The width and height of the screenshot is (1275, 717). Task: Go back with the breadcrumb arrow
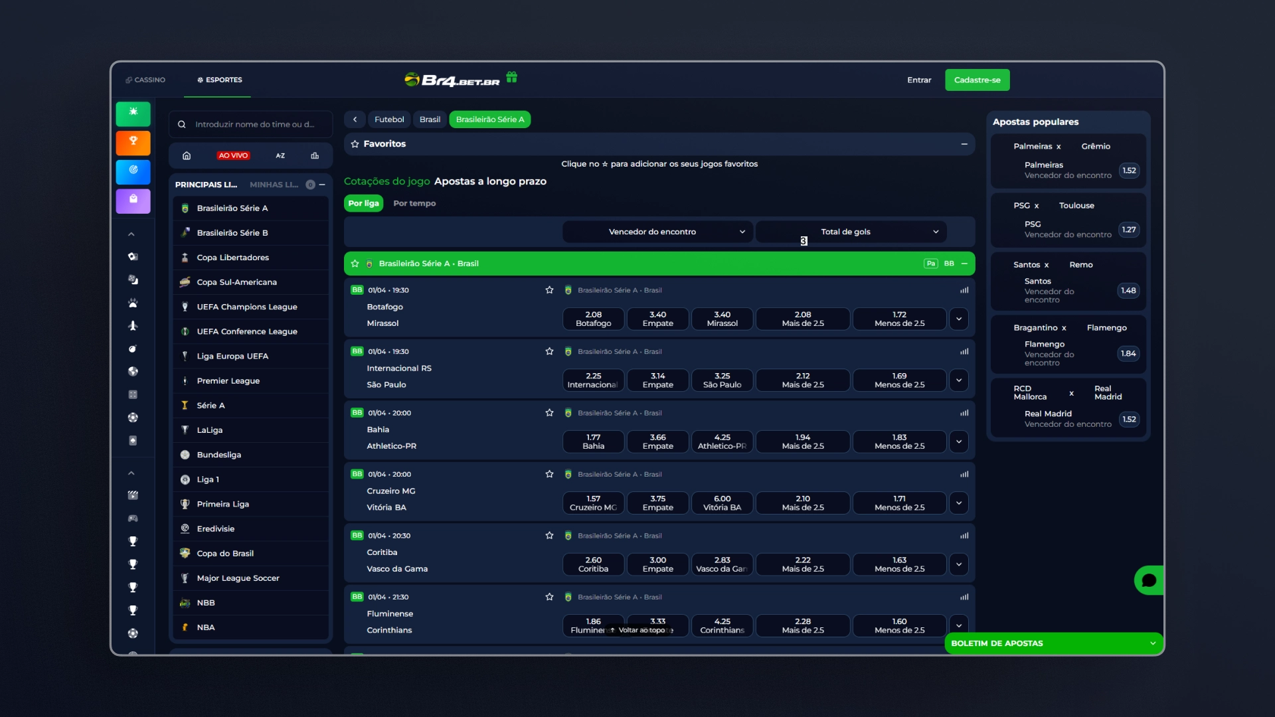pyautogui.click(x=355, y=119)
